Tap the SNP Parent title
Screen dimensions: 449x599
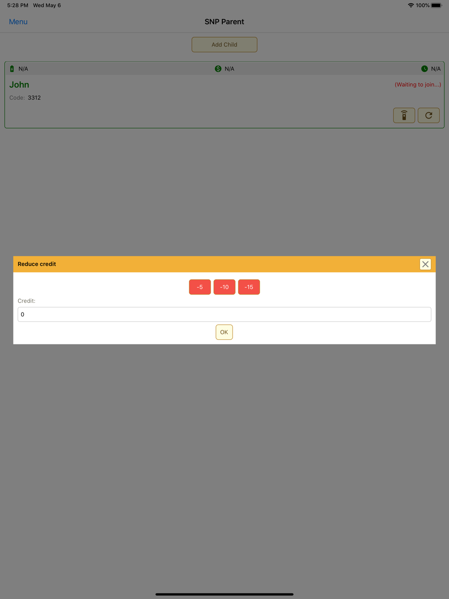pos(224,22)
